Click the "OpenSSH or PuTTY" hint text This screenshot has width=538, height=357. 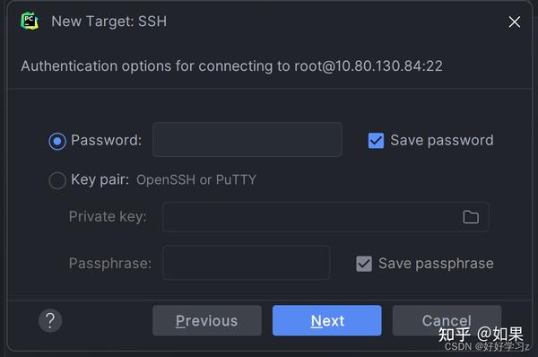196,180
